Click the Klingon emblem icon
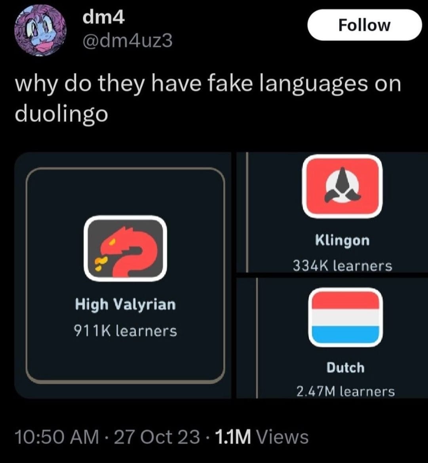The height and width of the screenshot is (463, 428). (342, 186)
